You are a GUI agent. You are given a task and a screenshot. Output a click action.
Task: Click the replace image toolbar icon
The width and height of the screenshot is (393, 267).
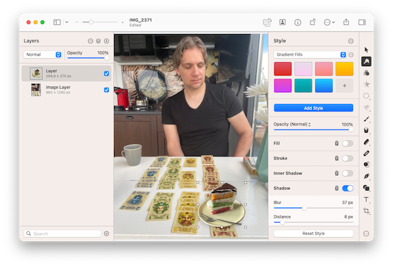(x=267, y=22)
